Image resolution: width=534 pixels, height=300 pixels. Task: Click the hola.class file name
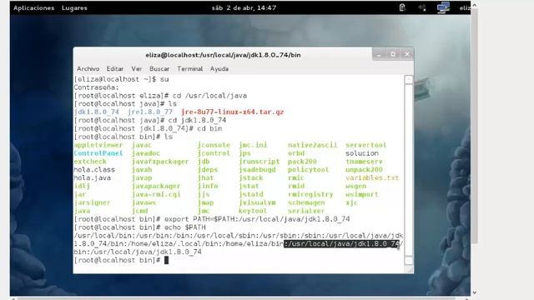point(94,169)
